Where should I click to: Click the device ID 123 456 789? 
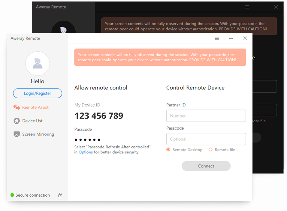click(99, 116)
